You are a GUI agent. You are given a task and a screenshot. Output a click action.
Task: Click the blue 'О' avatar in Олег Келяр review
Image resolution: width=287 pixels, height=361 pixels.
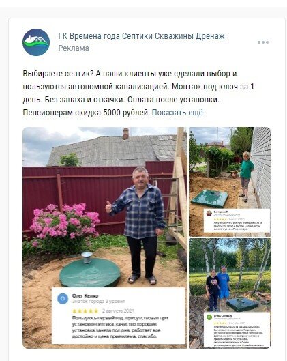pos(63,299)
